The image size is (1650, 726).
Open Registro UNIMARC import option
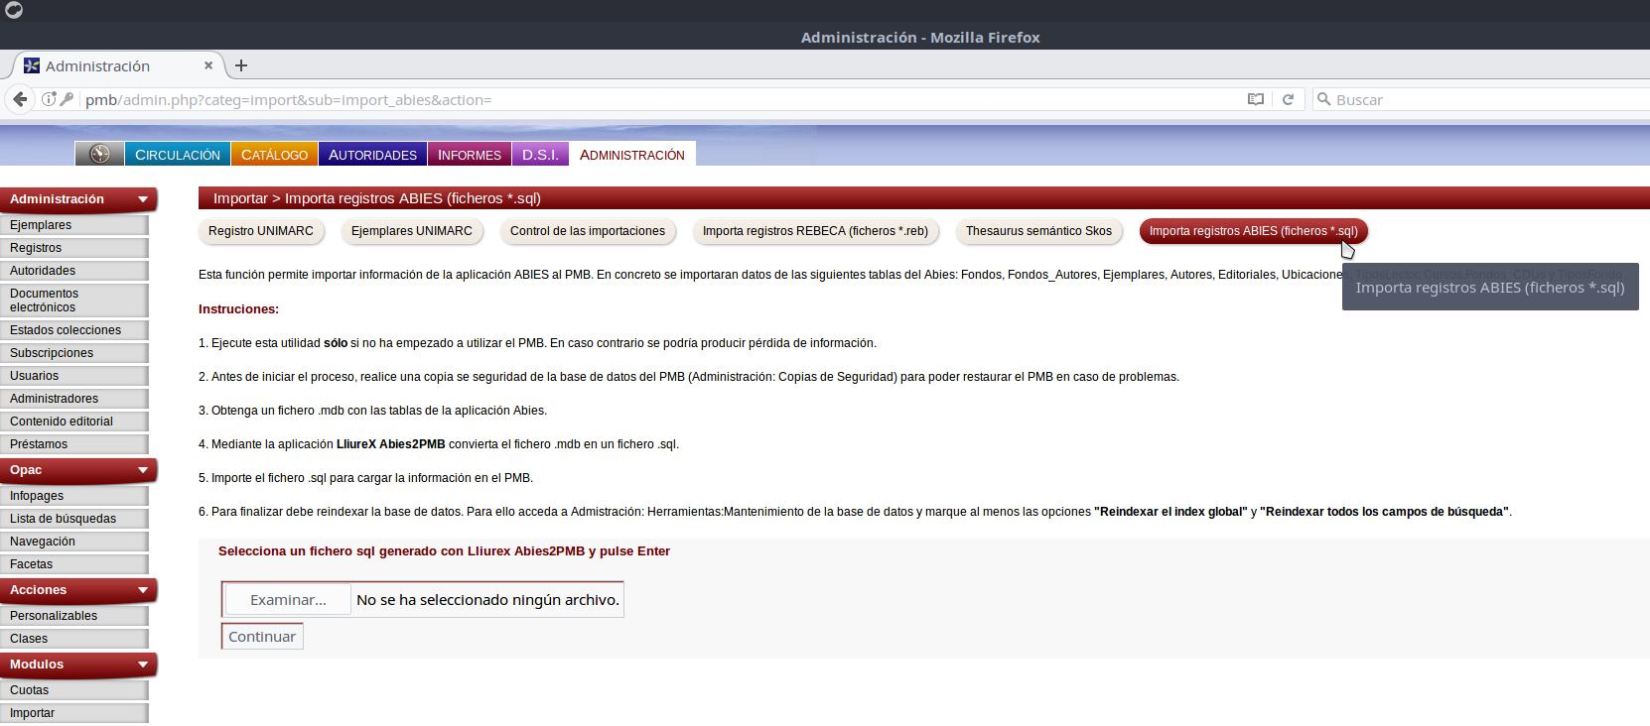tap(261, 231)
